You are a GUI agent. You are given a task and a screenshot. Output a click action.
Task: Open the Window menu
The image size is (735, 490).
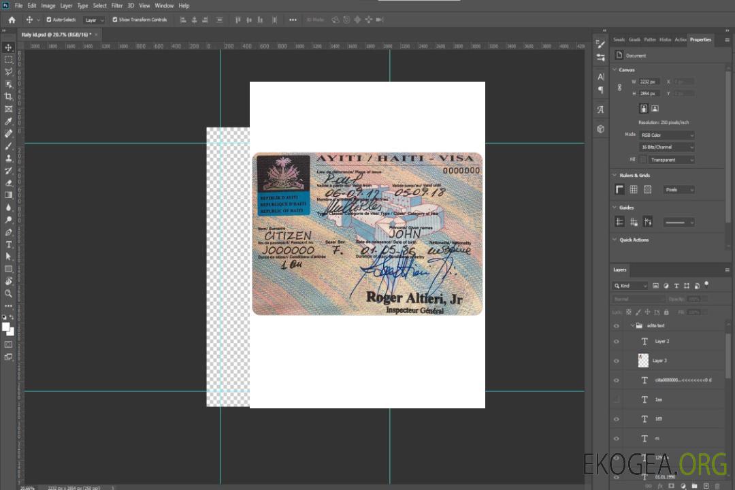pos(164,5)
